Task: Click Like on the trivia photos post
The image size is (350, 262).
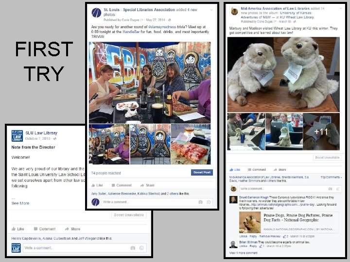Action: pos(97,185)
